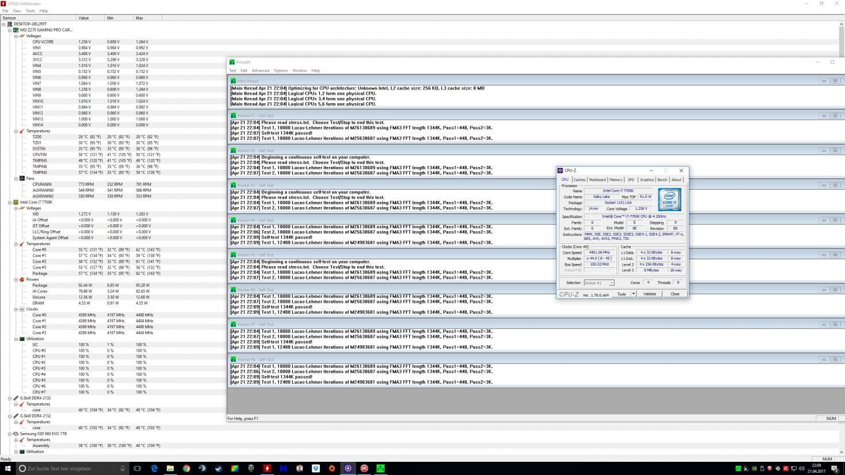Viewport: 845px width, 475px height.
Task: Click Max column header
Action: pos(148,18)
